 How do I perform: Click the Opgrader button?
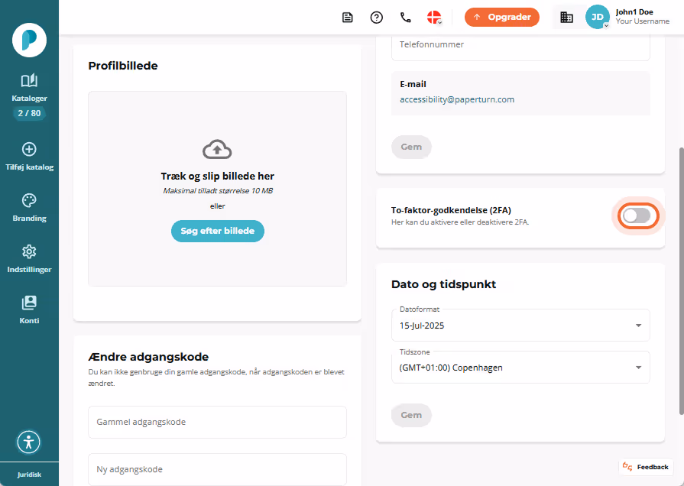502,18
